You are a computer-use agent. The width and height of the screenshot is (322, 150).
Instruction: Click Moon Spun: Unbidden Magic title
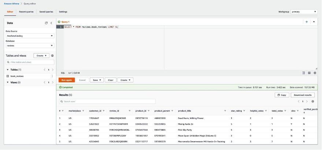[197, 136]
